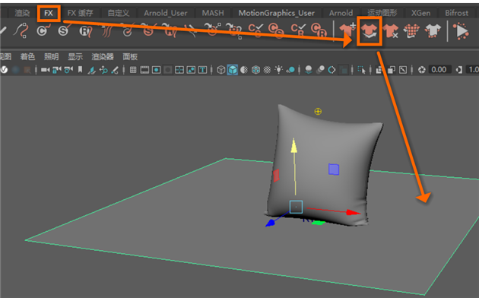
Task: Click the Create nCloth shirt-plus icon
Action: (x=347, y=30)
